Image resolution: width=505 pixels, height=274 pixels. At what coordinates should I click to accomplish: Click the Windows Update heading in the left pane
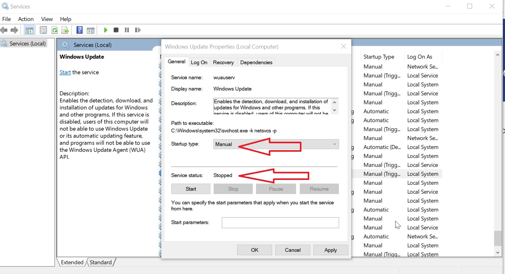click(x=82, y=57)
